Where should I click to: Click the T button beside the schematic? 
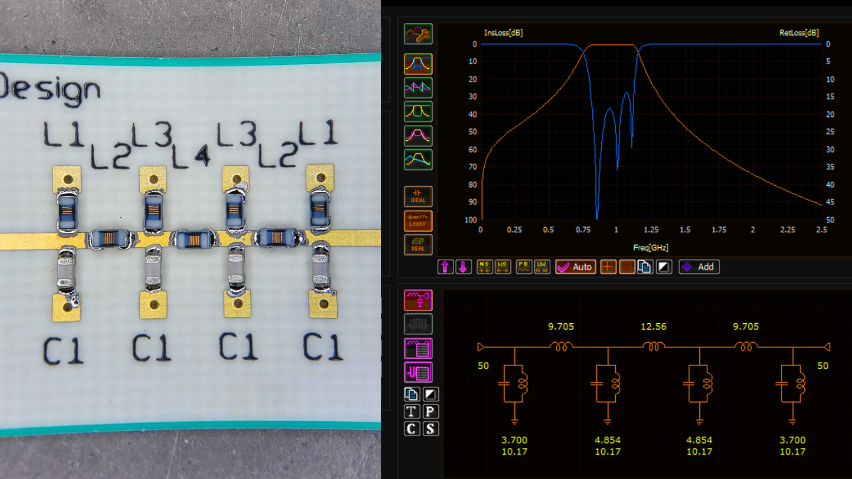point(412,411)
